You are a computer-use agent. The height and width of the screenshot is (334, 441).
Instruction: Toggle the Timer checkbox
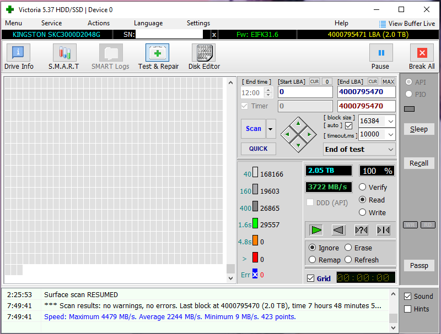pyautogui.click(x=244, y=106)
